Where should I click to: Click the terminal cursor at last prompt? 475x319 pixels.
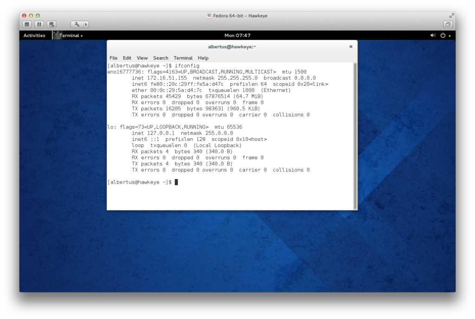[176, 182]
